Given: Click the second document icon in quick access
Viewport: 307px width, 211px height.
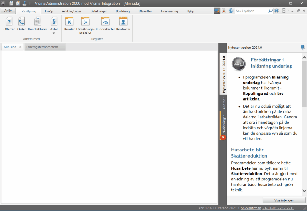Looking at the screenshot, I should [18, 3].
